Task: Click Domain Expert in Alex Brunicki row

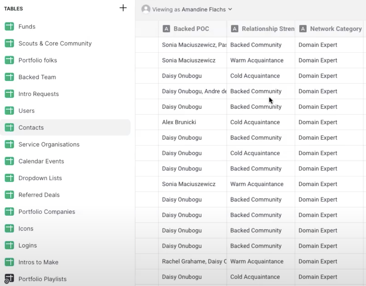Action: tap(329, 122)
